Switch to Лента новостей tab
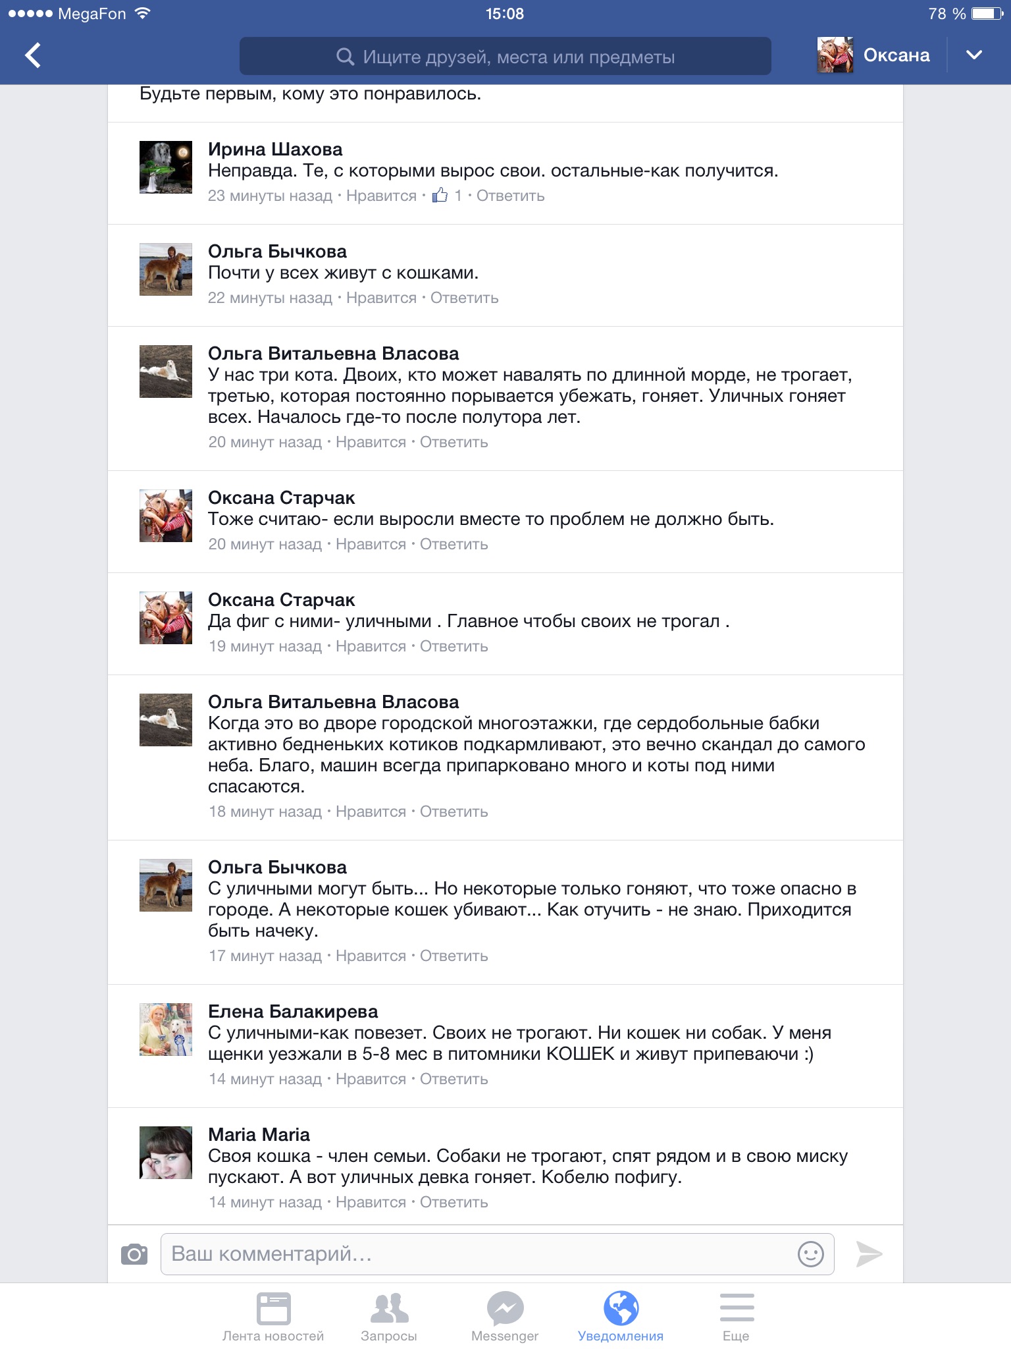The image size is (1011, 1349). (x=273, y=1317)
